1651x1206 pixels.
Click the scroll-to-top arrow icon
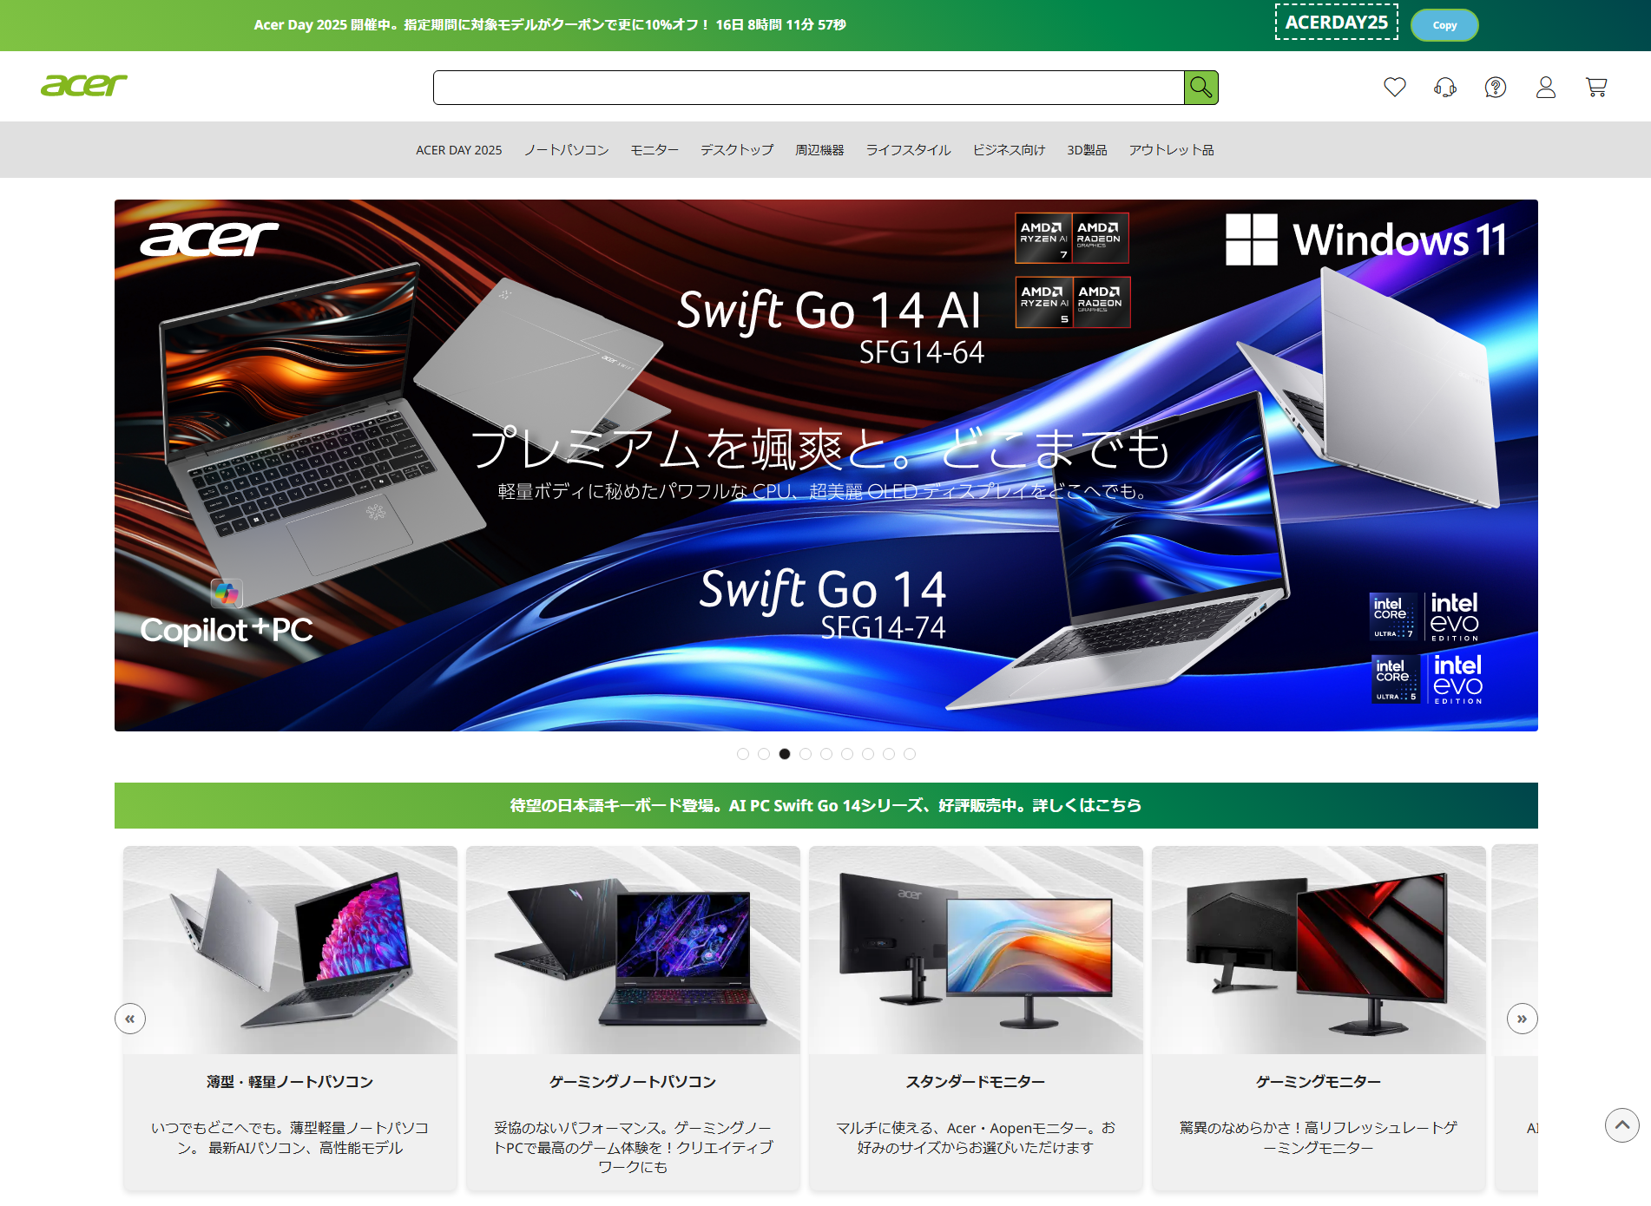point(1621,1125)
